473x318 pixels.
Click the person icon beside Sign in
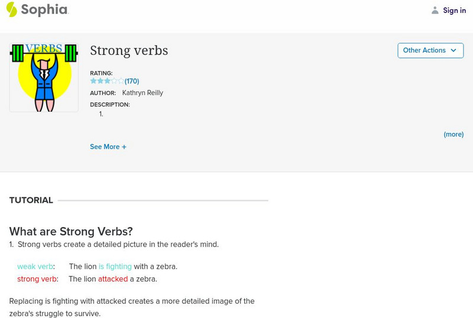pos(435,10)
